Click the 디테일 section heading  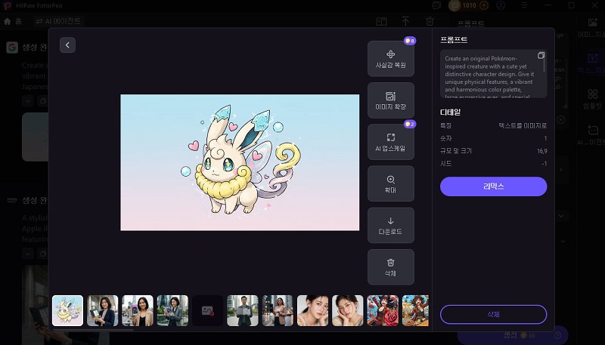[450, 112]
